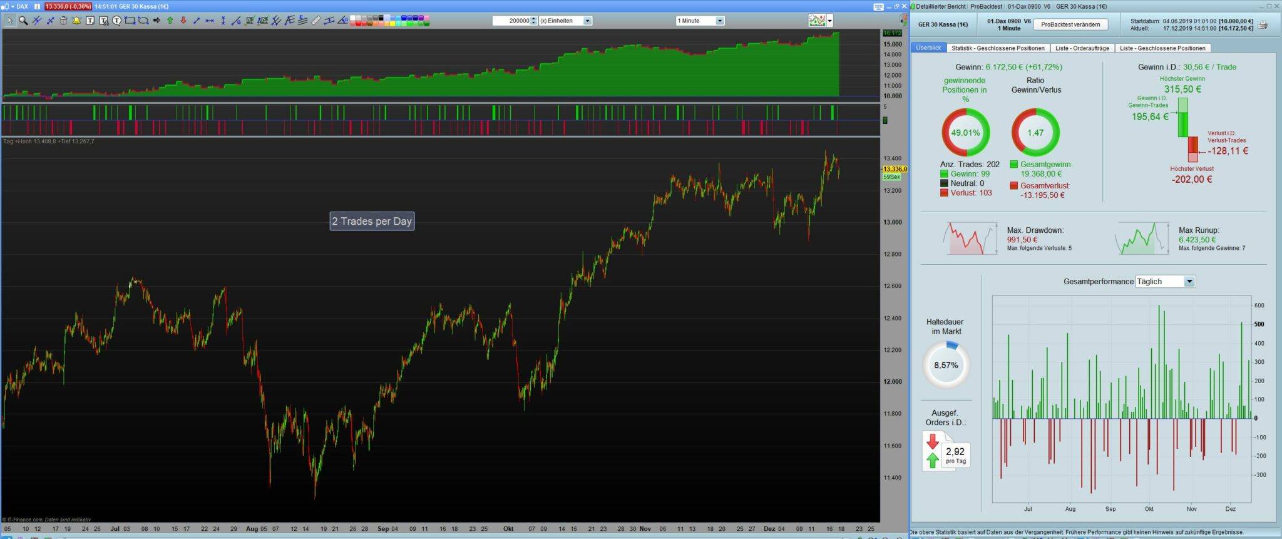Click the Höchster Gewinn 315,50 € value

coord(1182,89)
